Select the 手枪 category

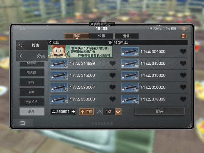(32, 82)
